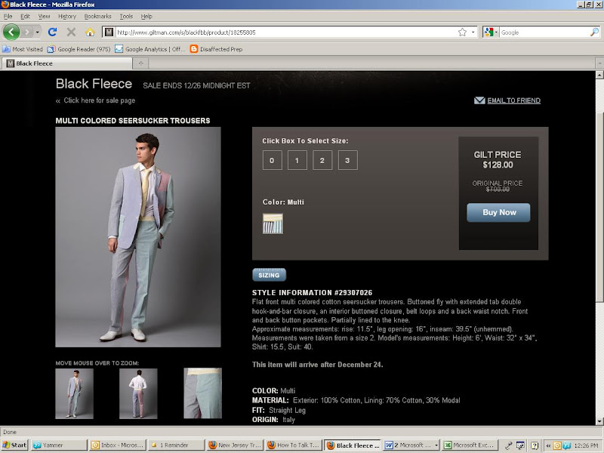Open the address bar history dropdown
Screen dimensions: 604x453
pos(473,32)
